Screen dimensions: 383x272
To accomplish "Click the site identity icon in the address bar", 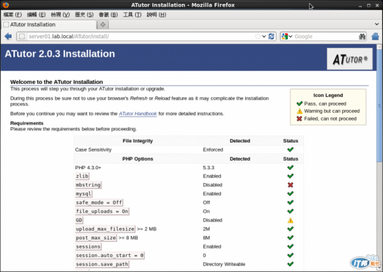I will [x=22, y=36].
